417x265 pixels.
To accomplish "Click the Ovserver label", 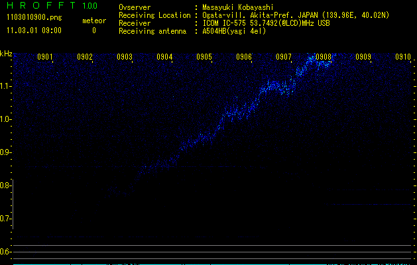I will pos(135,7).
